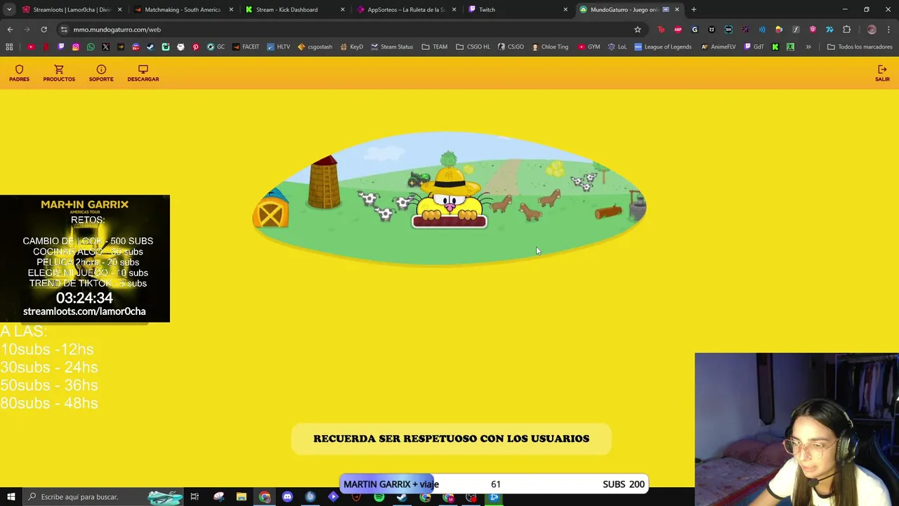
Task: Open the X (Twitter) bookmark
Action: [105, 47]
